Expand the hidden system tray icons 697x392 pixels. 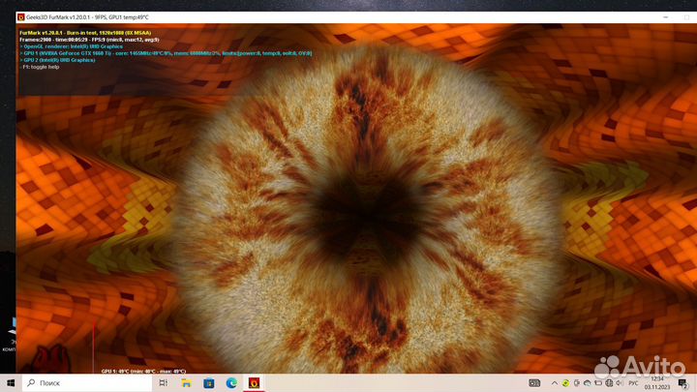pyautogui.click(x=555, y=383)
